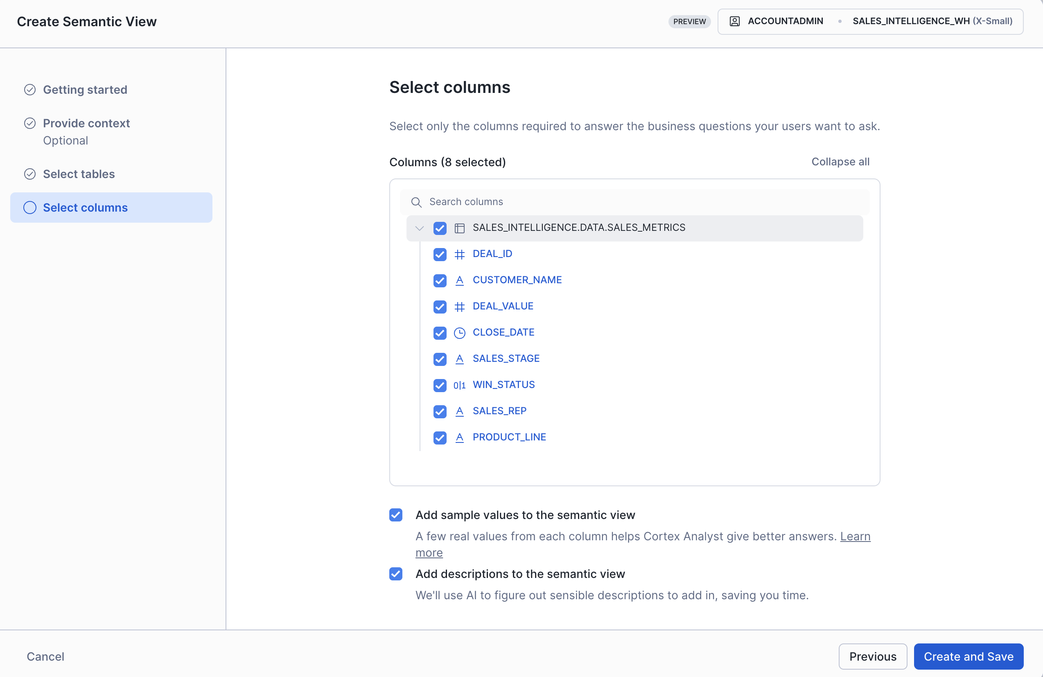Click the clock icon beside CLOSE_DATE
This screenshot has width=1043, height=677.
459,333
